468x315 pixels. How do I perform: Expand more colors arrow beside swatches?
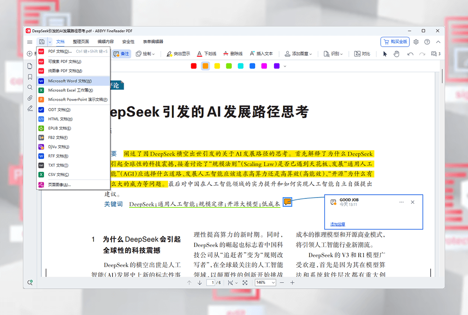pos(285,66)
